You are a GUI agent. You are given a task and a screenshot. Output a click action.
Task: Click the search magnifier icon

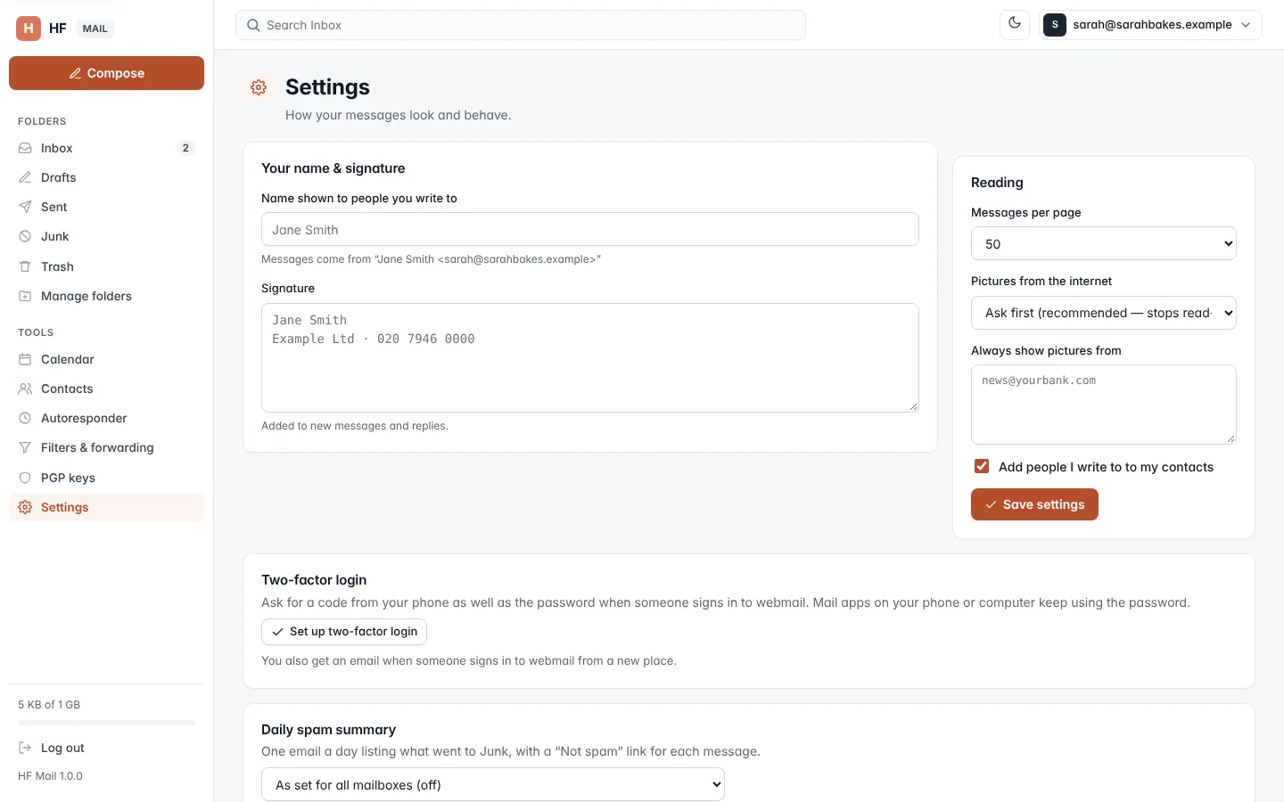point(253,25)
